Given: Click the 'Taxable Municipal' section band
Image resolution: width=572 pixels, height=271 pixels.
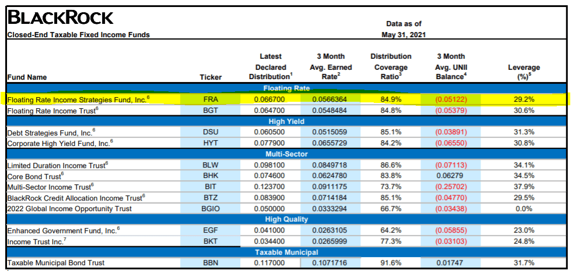Looking at the screenshot, I should pyautogui.click(x=286, y=252).
